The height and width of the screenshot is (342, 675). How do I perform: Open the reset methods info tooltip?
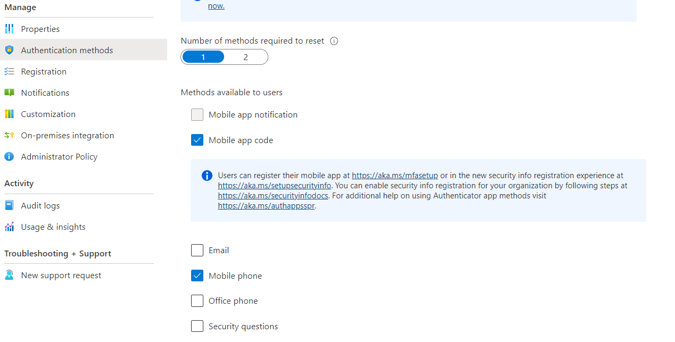click(x=334, y=40)
